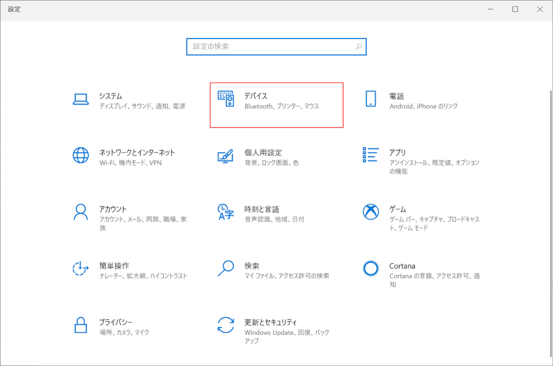Maximize the 設定 window
Viewport: 553px width, 366px height.
click(x=515, y=9)
